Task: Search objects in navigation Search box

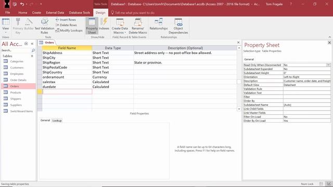Action: click(x=16, y=50)
